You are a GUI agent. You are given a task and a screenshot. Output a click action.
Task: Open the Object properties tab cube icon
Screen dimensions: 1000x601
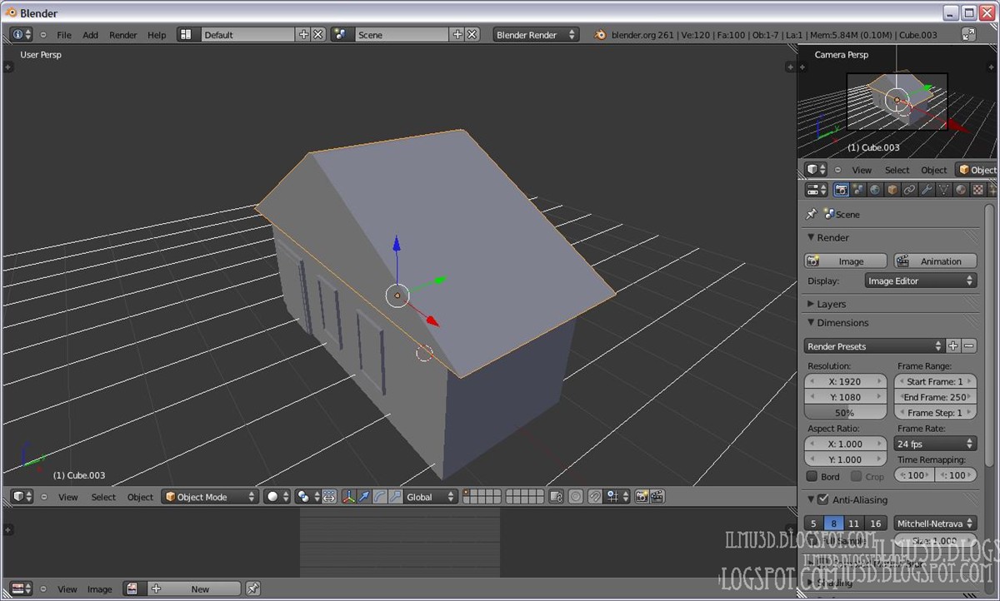point(890,189)
